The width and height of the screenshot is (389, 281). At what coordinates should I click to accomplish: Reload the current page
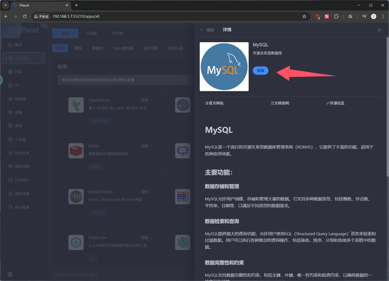coord(24,16)
